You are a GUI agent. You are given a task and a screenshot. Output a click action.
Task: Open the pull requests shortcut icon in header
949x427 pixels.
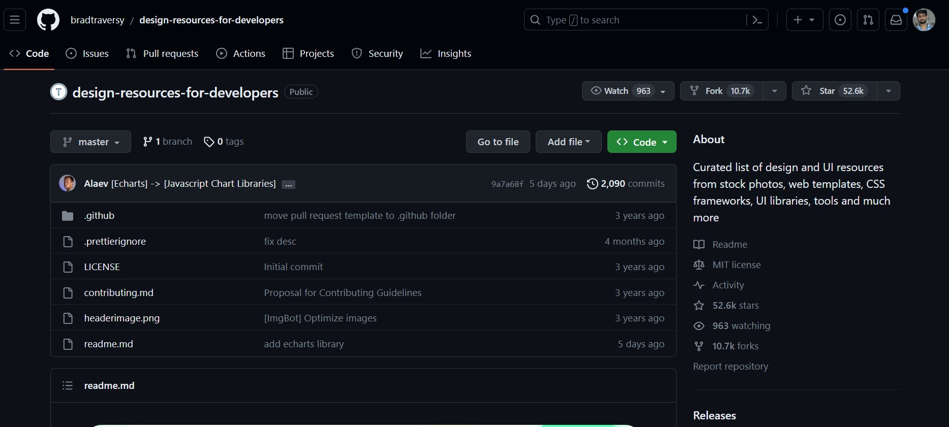pos(868,20)
